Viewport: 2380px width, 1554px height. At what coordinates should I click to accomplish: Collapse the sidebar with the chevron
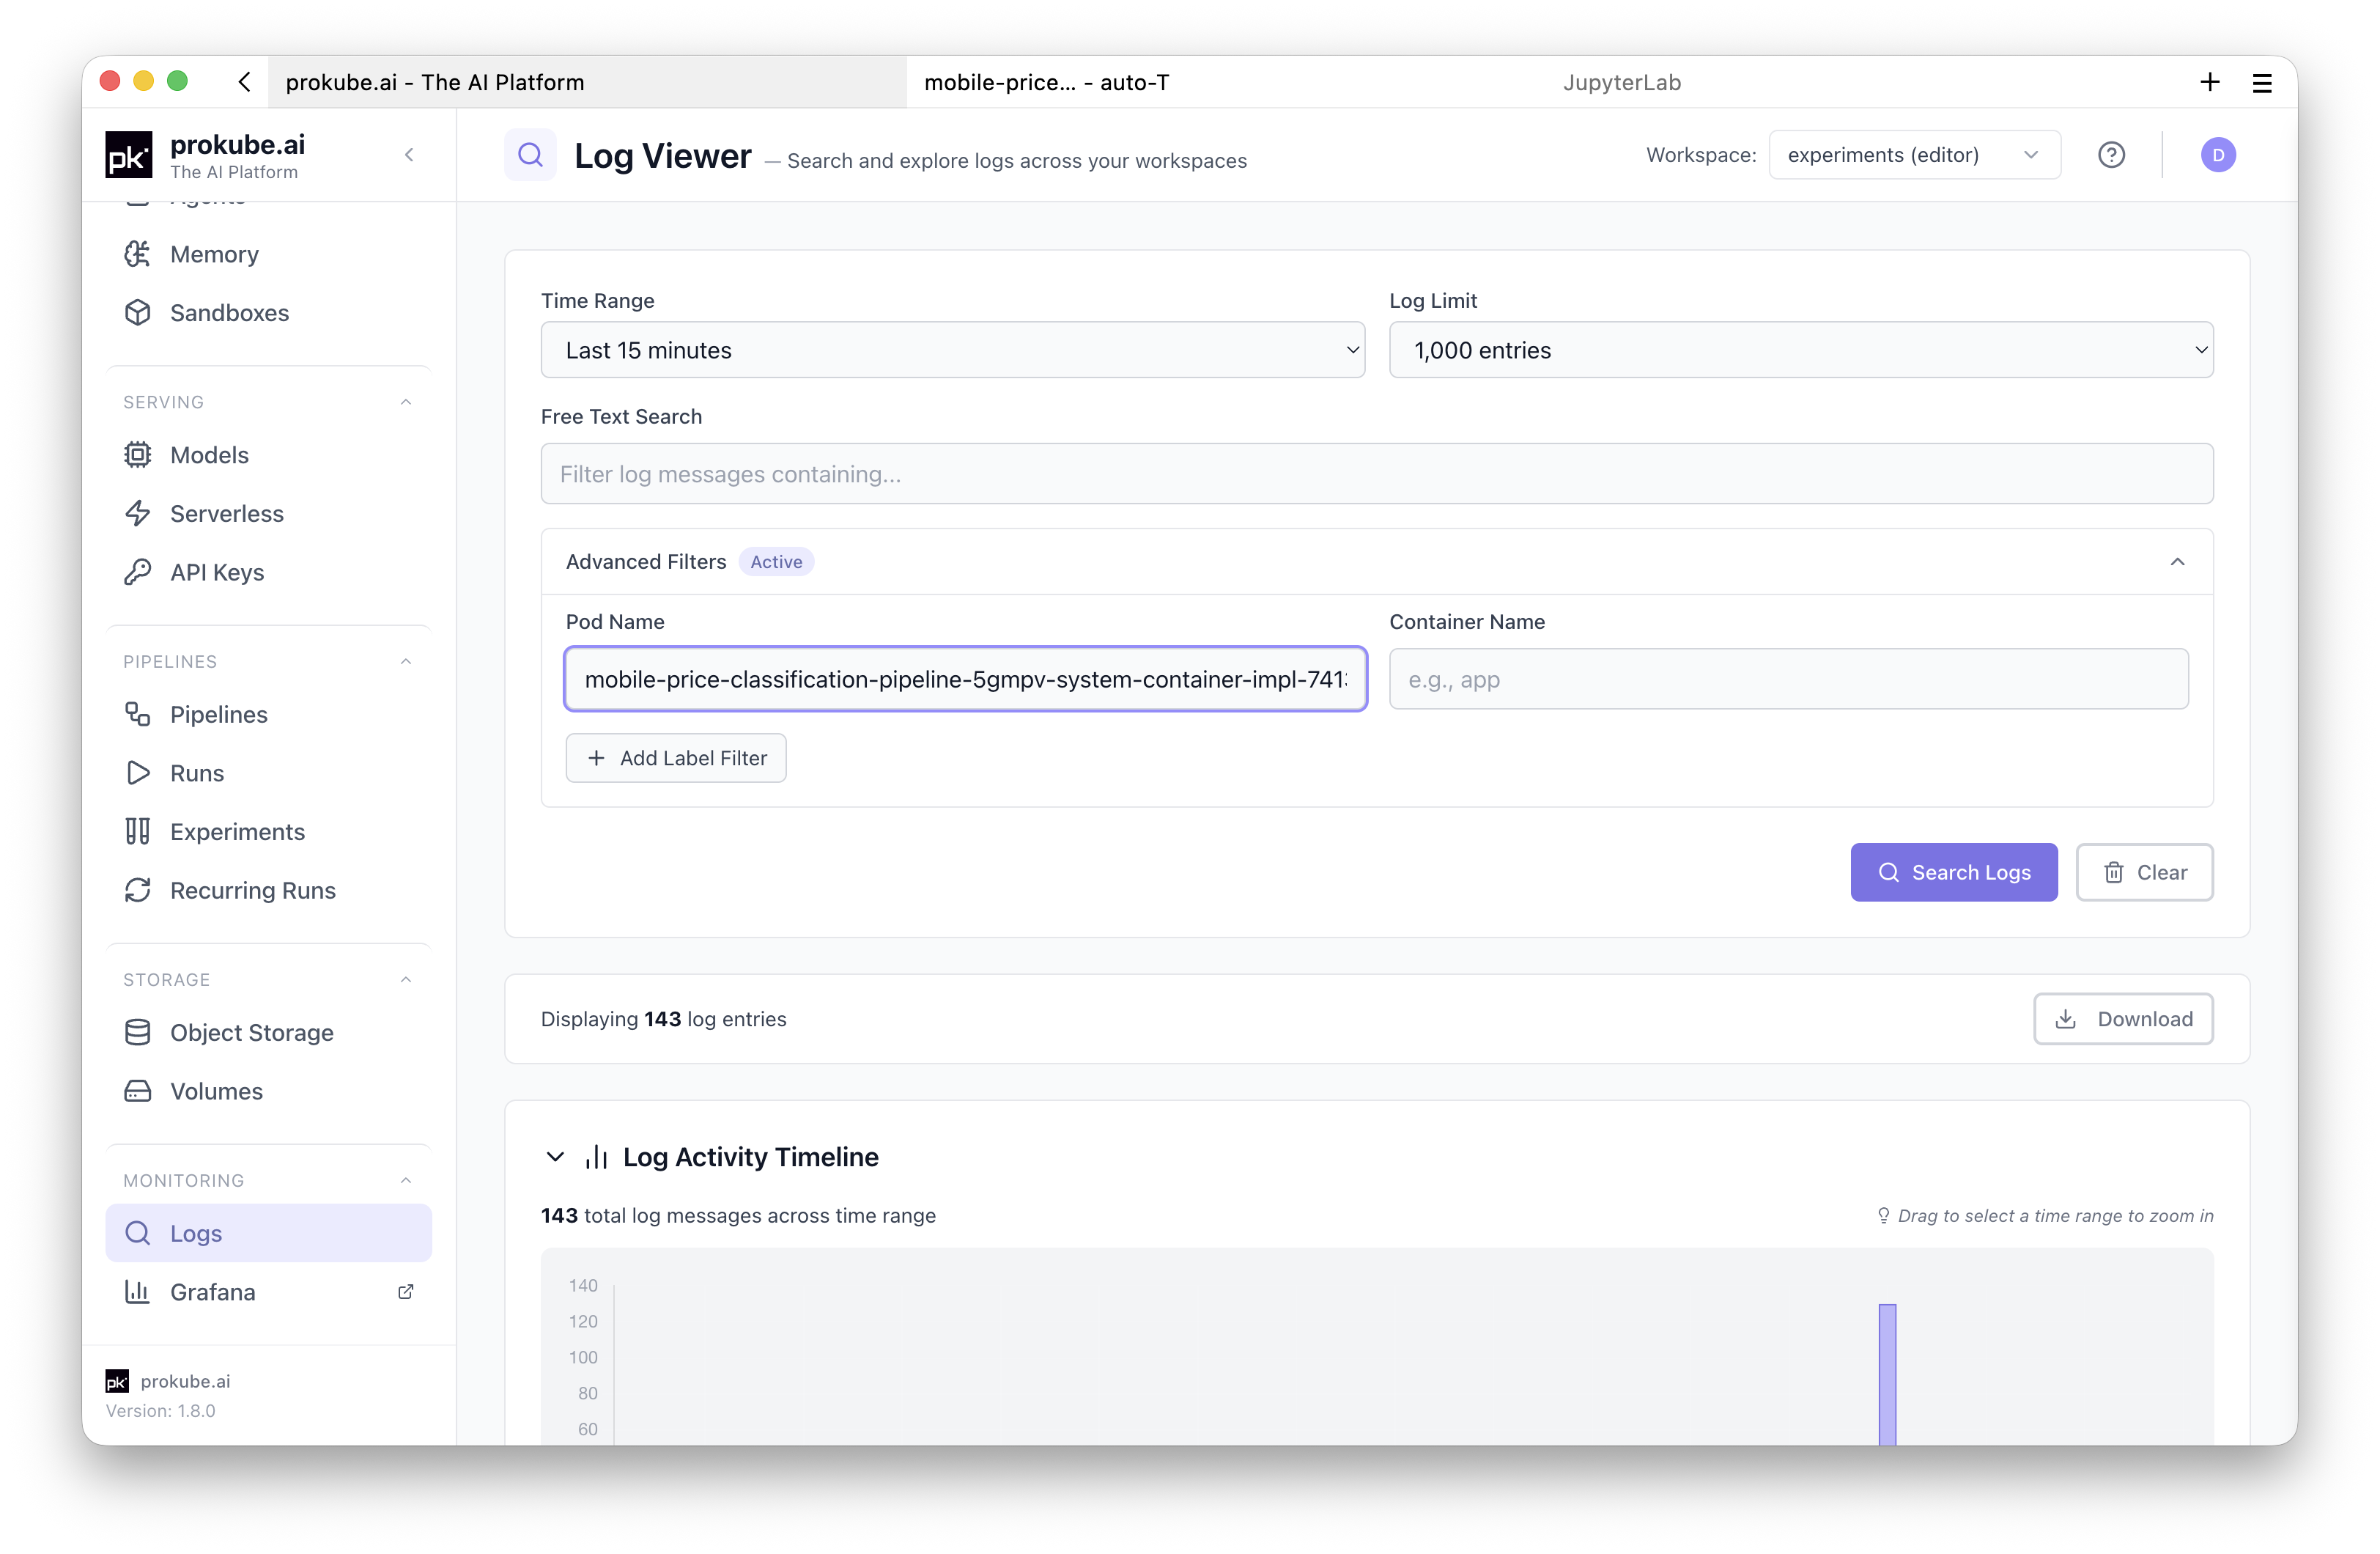[409, 155]
